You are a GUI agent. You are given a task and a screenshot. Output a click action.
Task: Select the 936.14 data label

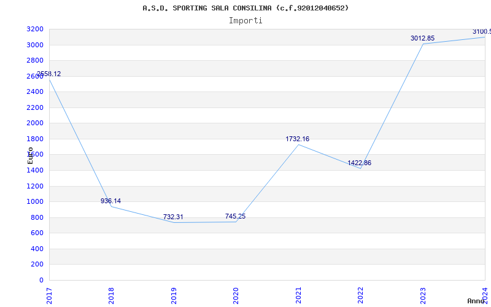click(x=110, y=201)
